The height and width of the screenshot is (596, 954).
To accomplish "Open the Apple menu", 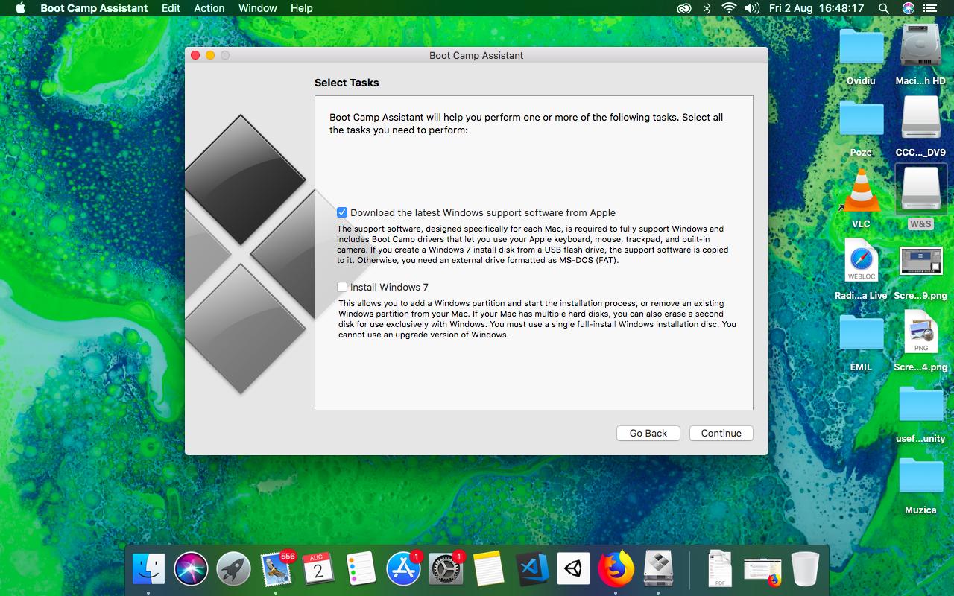I will 20,8.
